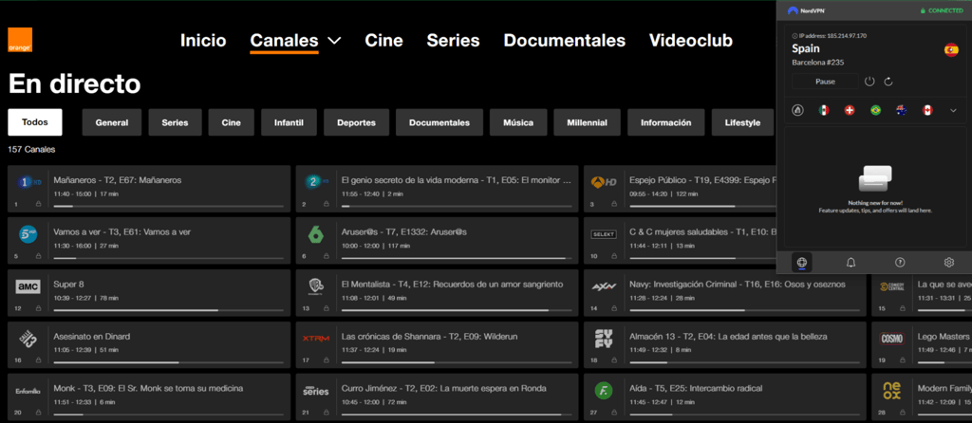
Task: Click the NordVPN reconnect refresh icon
Action: click(888, 82)
